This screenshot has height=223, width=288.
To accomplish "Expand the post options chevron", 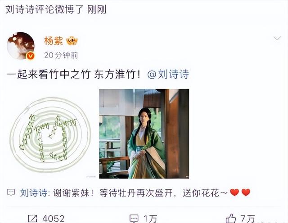I will pyautogui.click(x=277, y=38).
